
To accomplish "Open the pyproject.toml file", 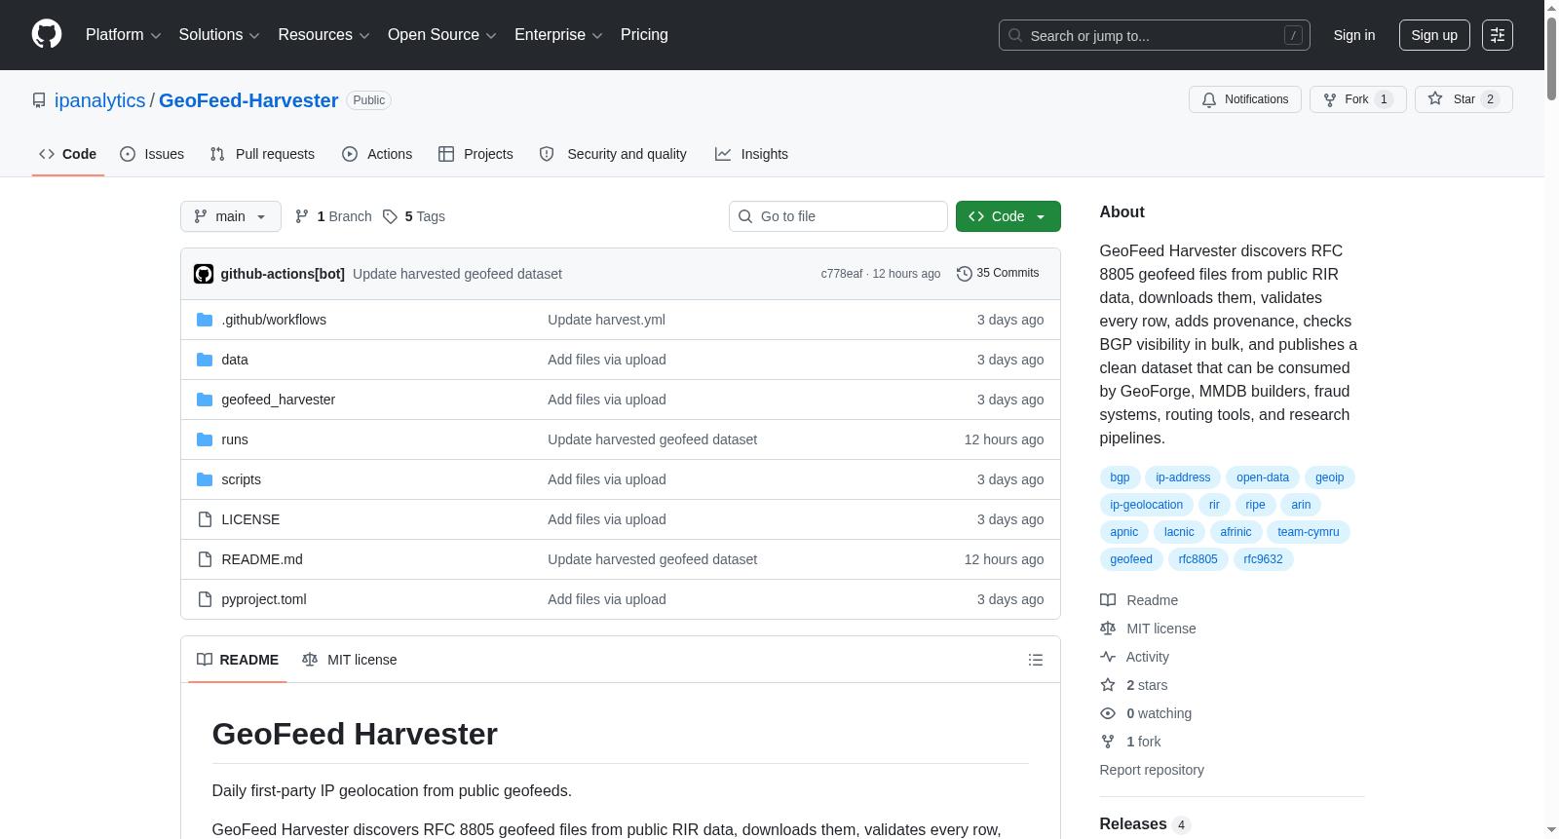I will click(264, 599).
